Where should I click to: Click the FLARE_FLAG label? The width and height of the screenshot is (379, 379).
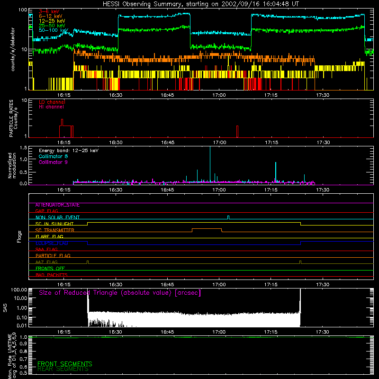point(49,236)
